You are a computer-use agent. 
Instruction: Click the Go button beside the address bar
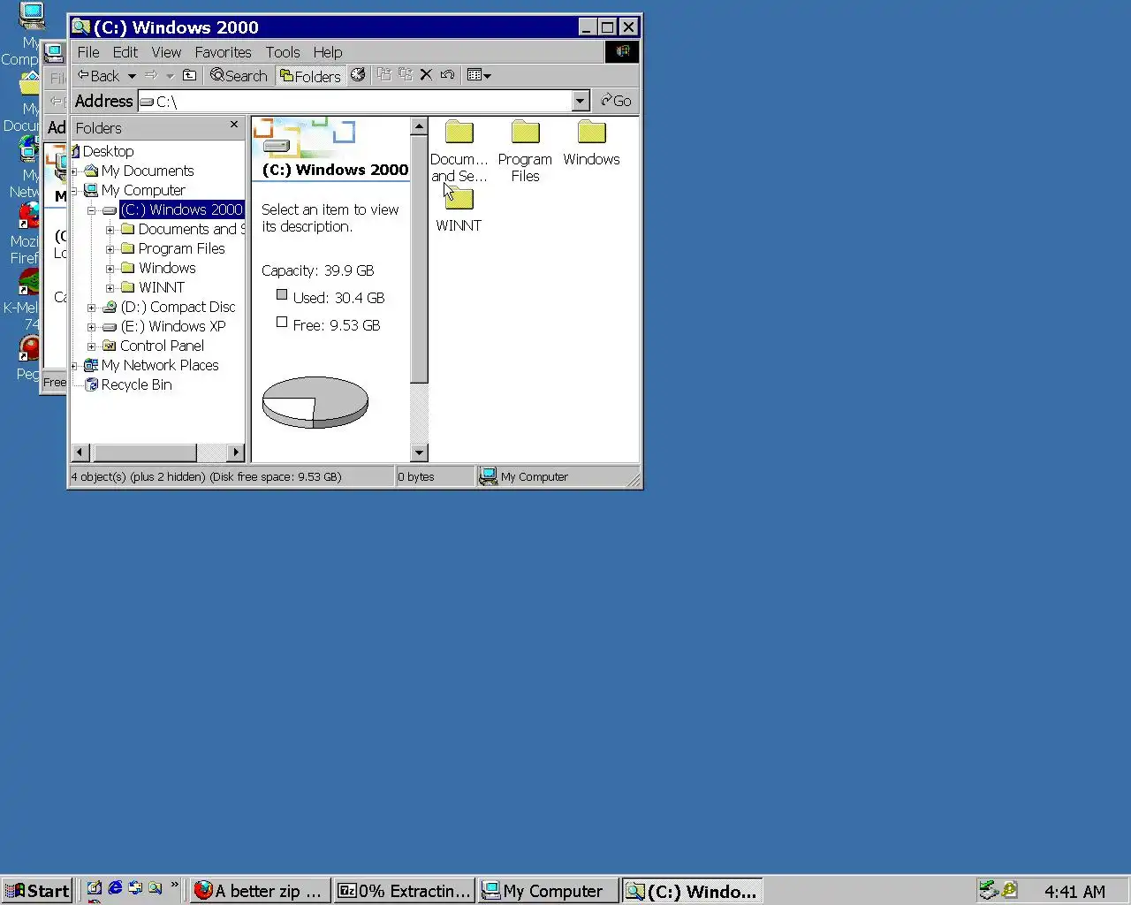point(616,101)
